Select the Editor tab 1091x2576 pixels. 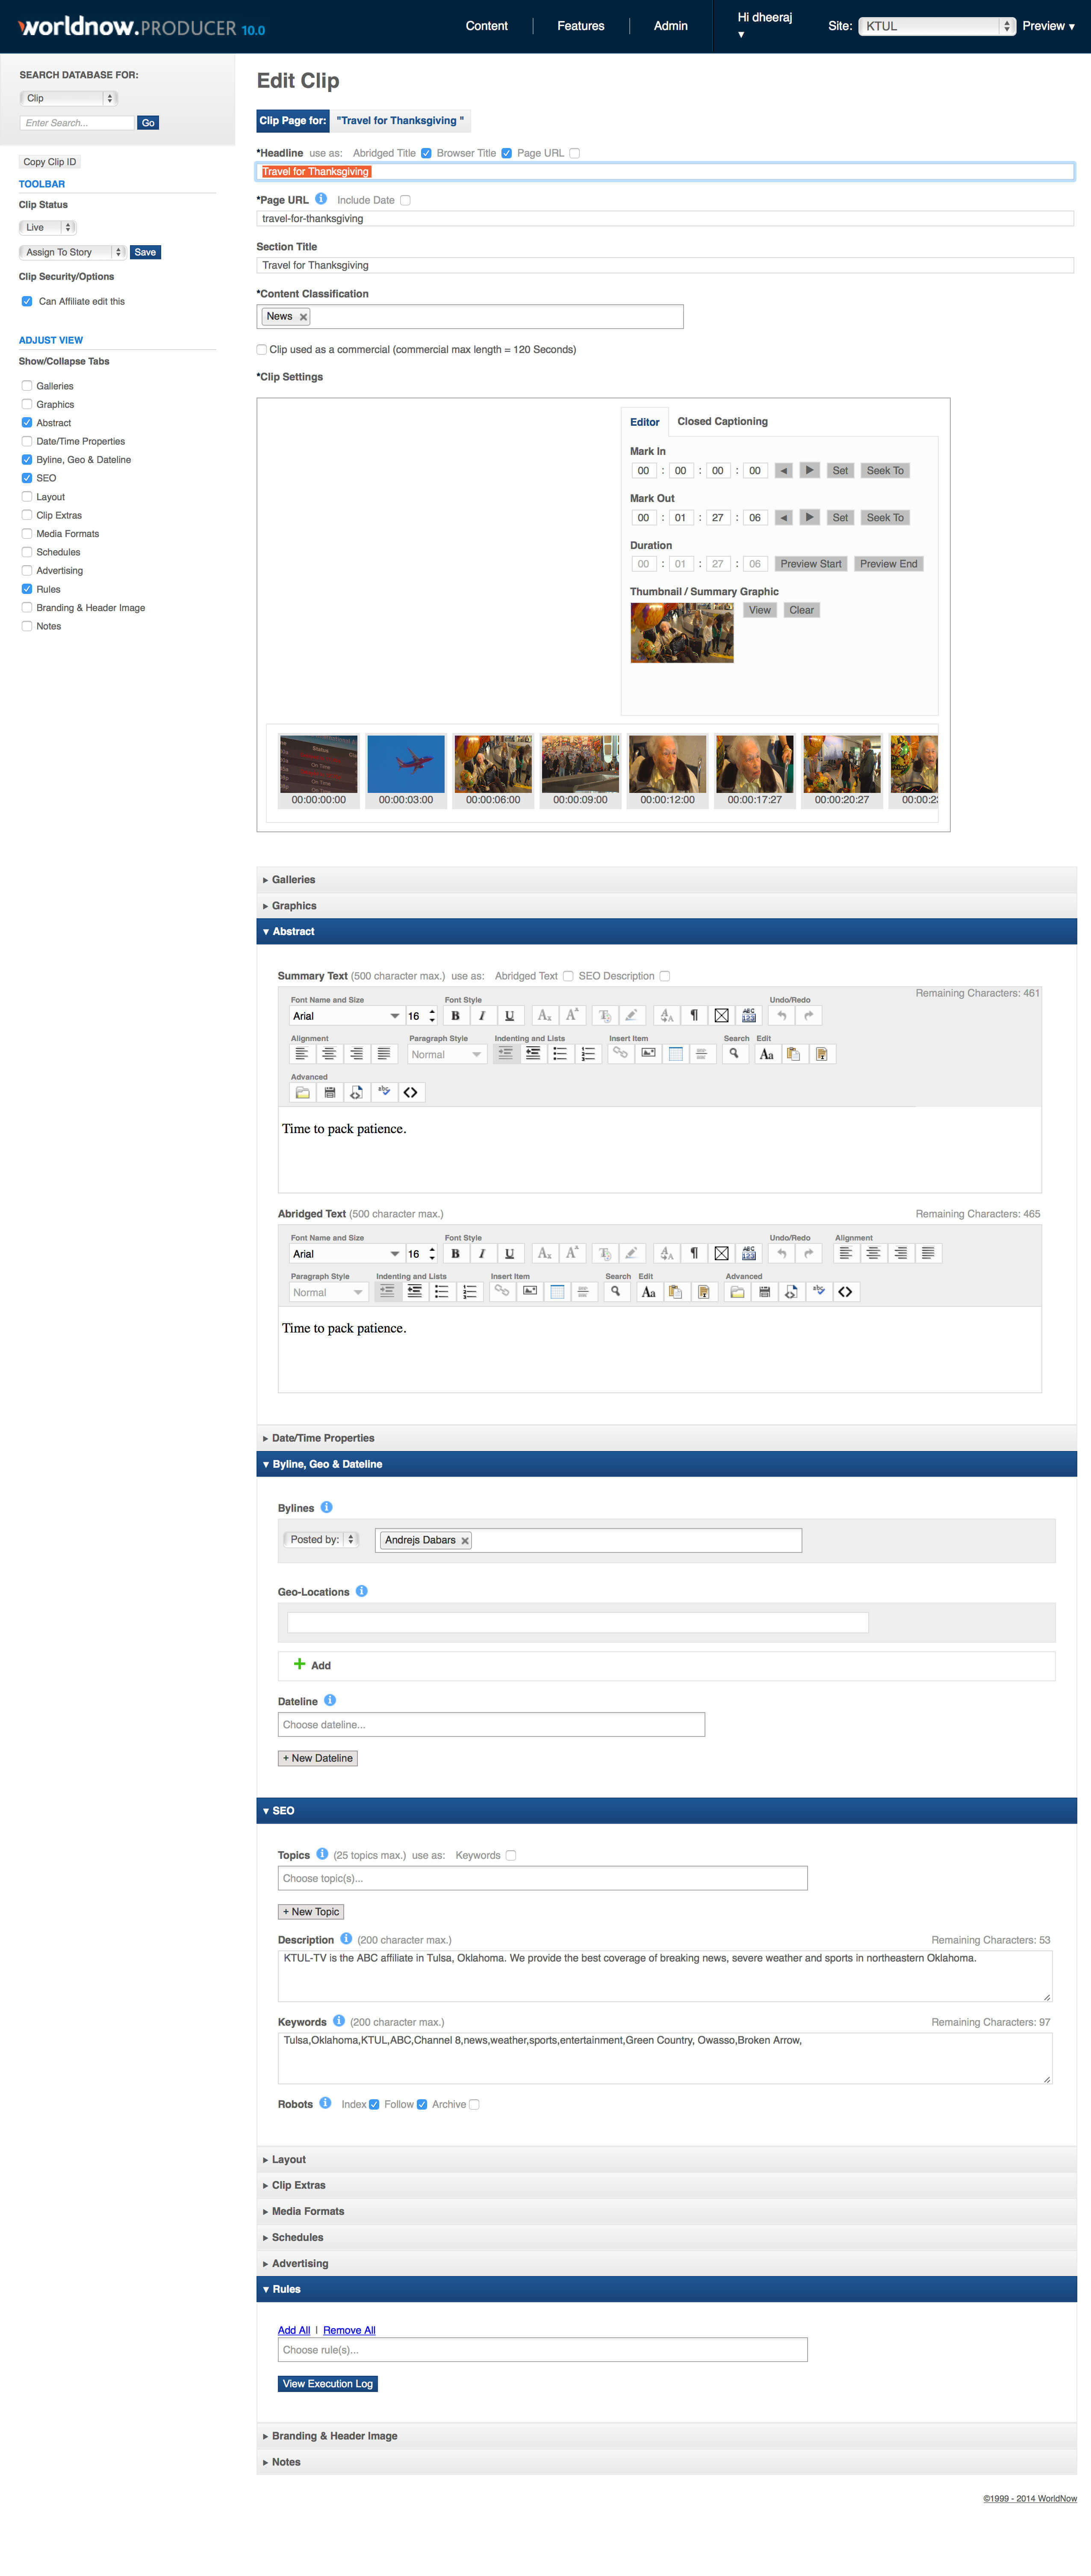click(644, 422)
